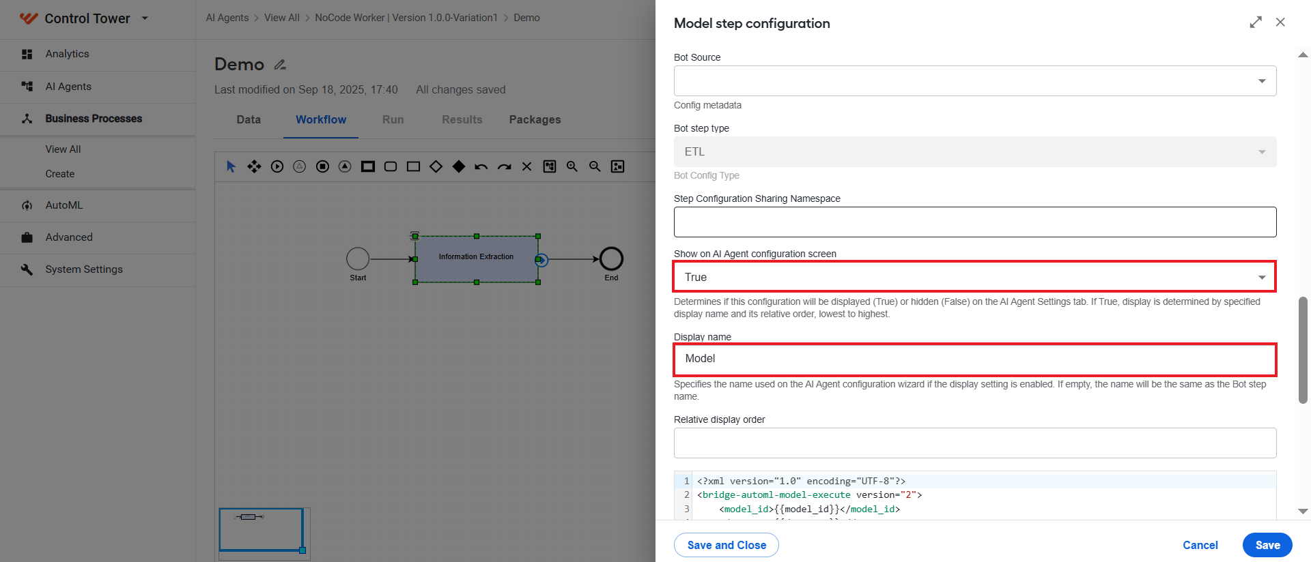1311x562 pixels.
Task: Select the Information Extraction workflow step
Action: 477,259
